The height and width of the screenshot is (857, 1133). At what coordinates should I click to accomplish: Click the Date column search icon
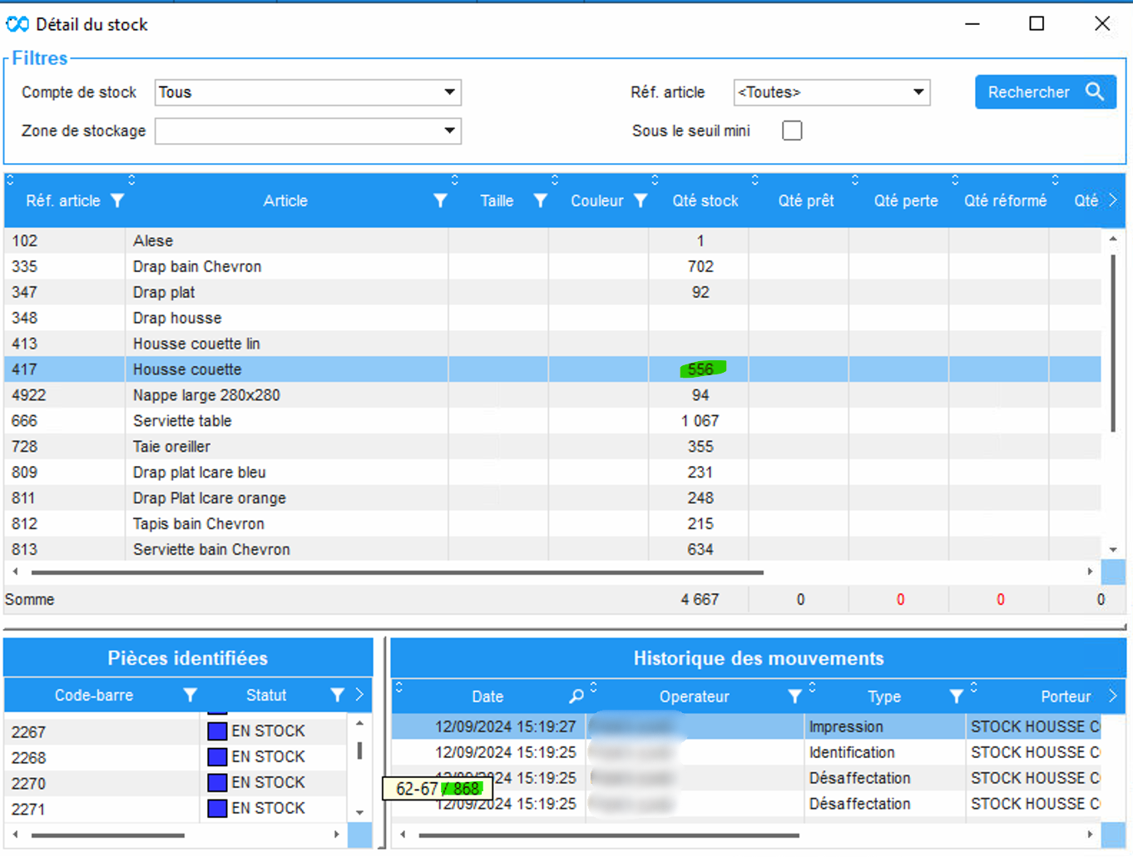coord(576,696)
